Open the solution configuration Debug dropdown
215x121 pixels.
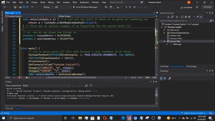(48, 7)
